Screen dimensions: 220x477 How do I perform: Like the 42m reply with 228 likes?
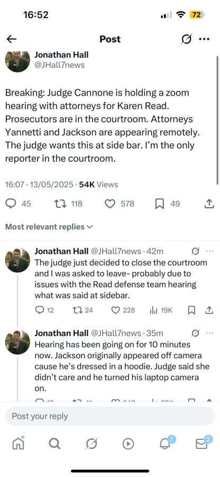115,310
